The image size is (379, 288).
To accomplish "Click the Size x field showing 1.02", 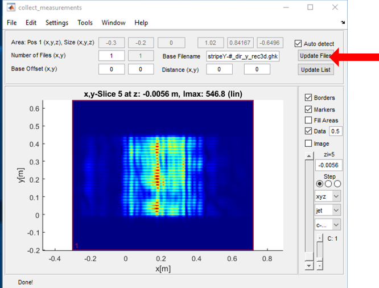I will (211, 43).
